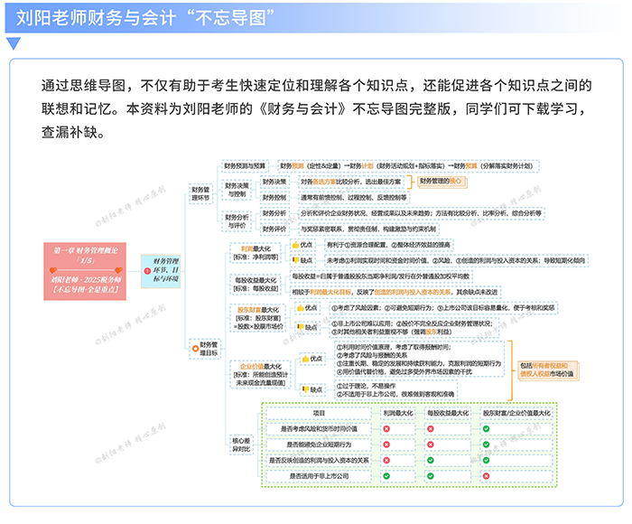The height and width of the screenshot is (524, 632).
Task: Select the 财务决策 sub-node
Action: (x=274, y=182)
